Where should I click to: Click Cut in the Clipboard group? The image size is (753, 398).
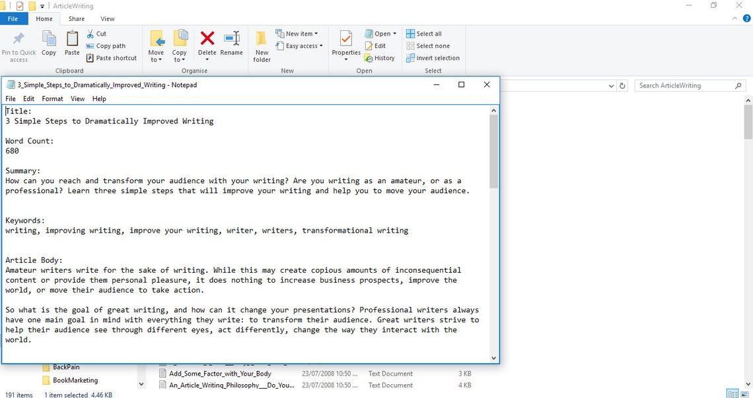[x=96, y=33]
